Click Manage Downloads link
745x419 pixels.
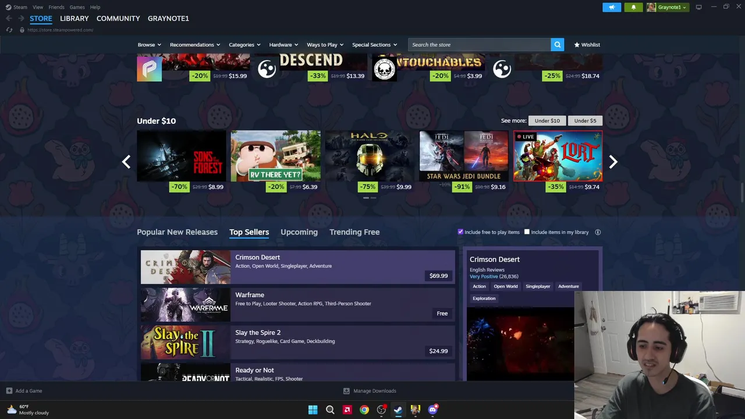pos(375,391)
